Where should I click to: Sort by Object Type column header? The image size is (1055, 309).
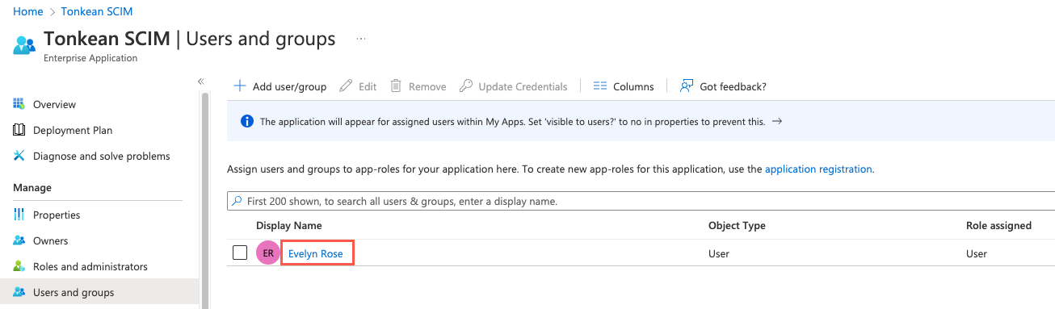[x=737, y=225]
